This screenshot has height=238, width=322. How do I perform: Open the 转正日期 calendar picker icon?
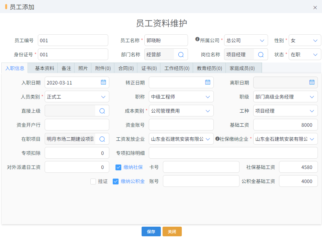click(208, 82)
